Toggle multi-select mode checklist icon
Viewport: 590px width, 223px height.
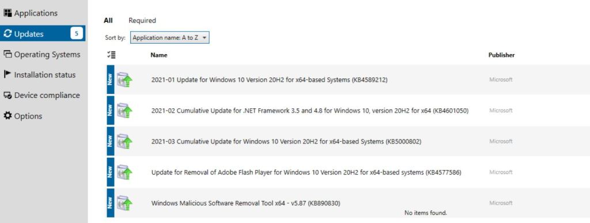click(x=111, y=55)
